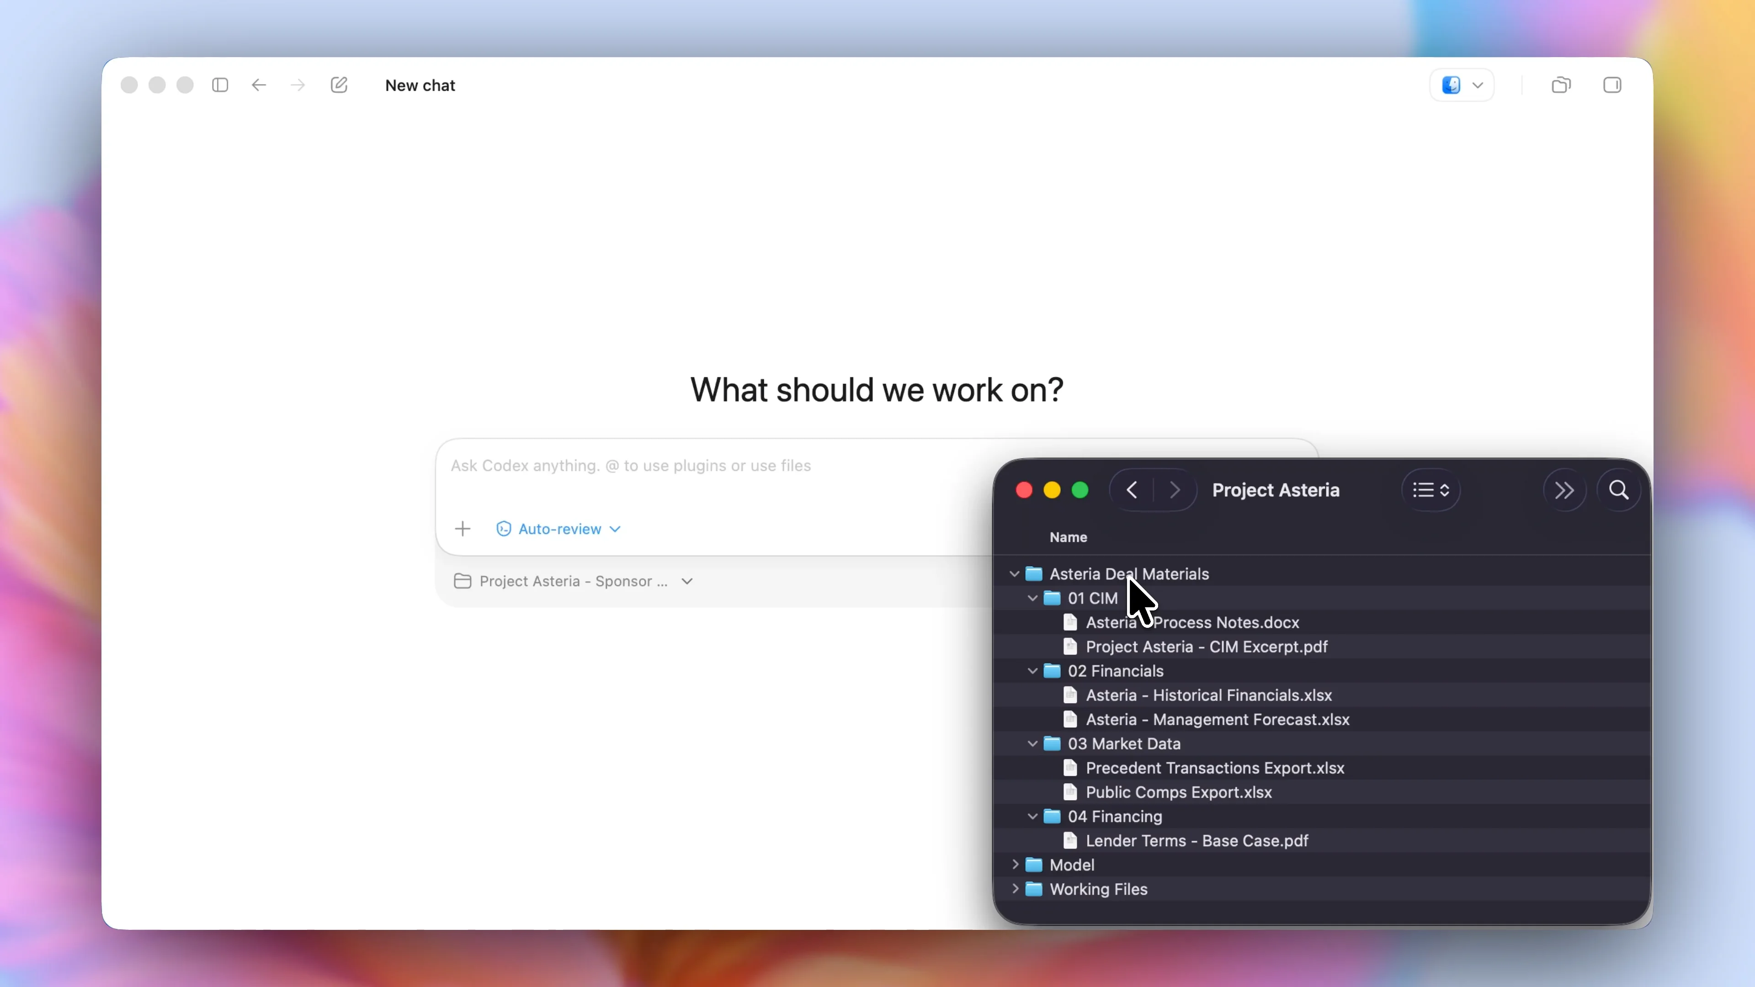Click the plus attach button in prompt box
This screenshot has width=1755, height=987.
(463, 529)
